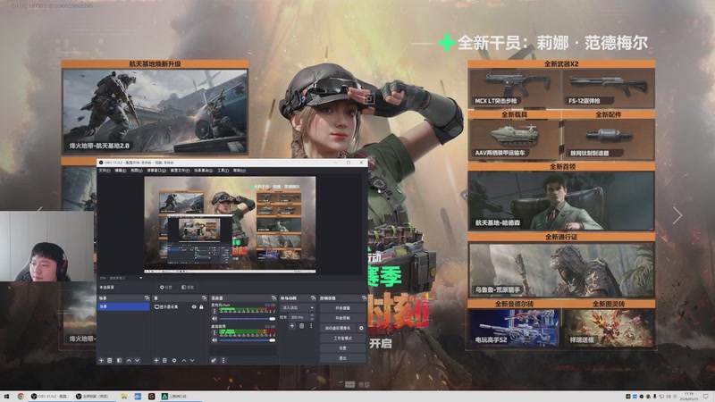Open 配置文件 (Profile) menu in OBS
This screenshot has width=715, height=402.
click(180, 171)
